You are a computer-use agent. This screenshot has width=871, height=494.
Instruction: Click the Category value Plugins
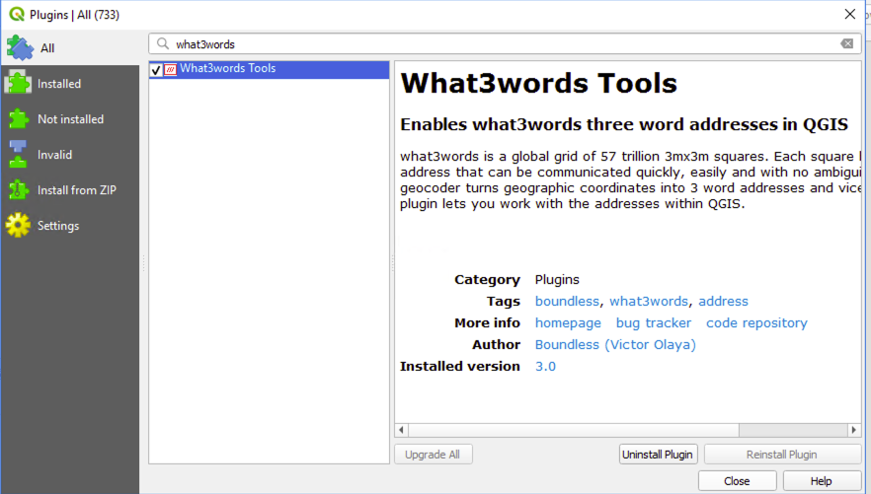(x=557, y=279)
